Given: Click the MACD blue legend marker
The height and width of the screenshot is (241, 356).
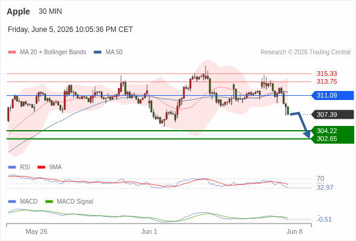Looking at the screenshot, I should 12,202.
